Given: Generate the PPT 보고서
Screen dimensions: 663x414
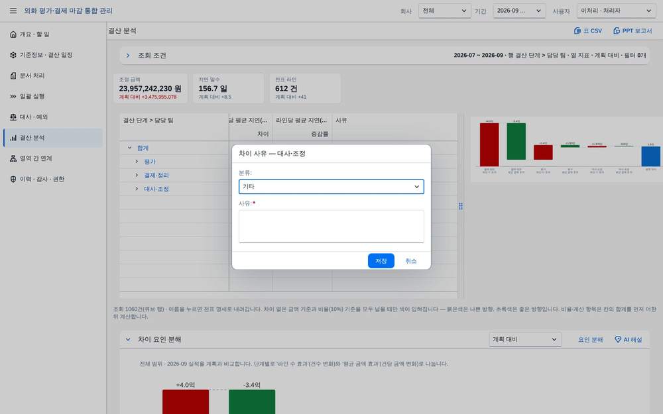Looking at the screenshot, I should [x=633, y=31].
